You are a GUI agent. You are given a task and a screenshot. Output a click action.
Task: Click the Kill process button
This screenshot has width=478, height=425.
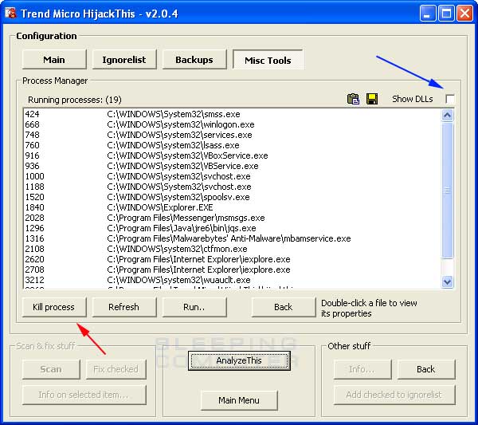(x=54, y=307)
